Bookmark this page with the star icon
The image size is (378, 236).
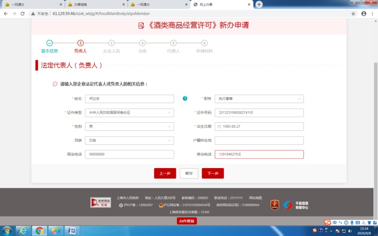coord(353,14)
